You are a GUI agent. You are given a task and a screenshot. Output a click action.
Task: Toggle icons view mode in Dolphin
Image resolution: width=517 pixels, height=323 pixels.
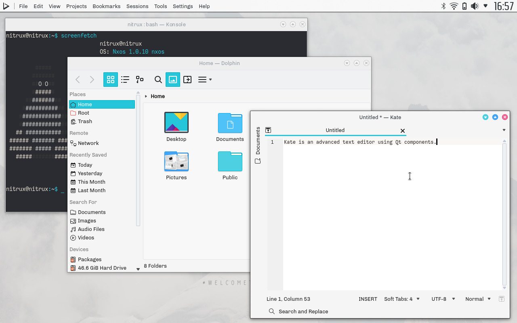point(111,80)
